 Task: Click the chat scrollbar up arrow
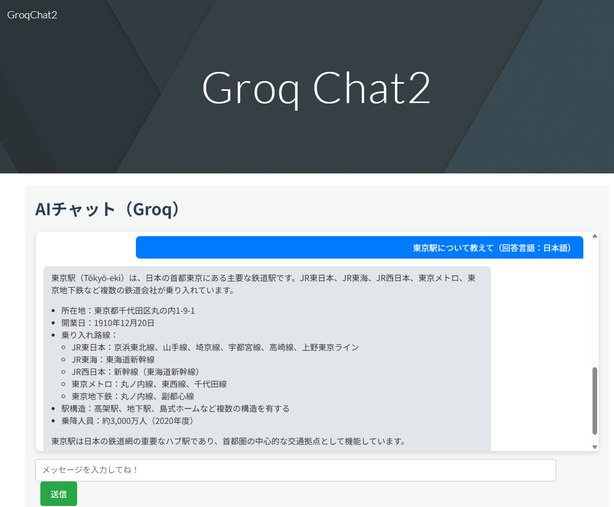coord(595,236)
